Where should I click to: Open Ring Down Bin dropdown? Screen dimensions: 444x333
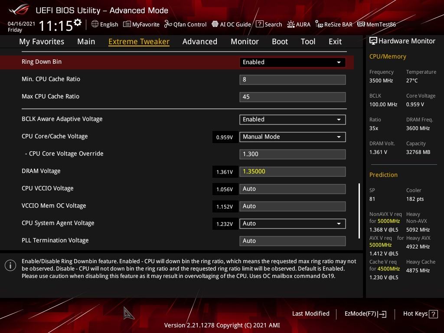pos(292,62)
